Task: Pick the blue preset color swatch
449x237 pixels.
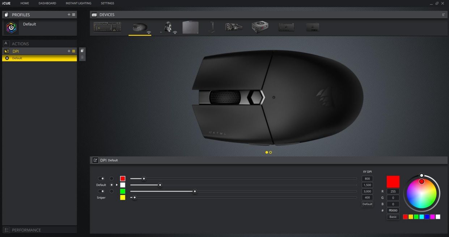Action: click(427, 217)
